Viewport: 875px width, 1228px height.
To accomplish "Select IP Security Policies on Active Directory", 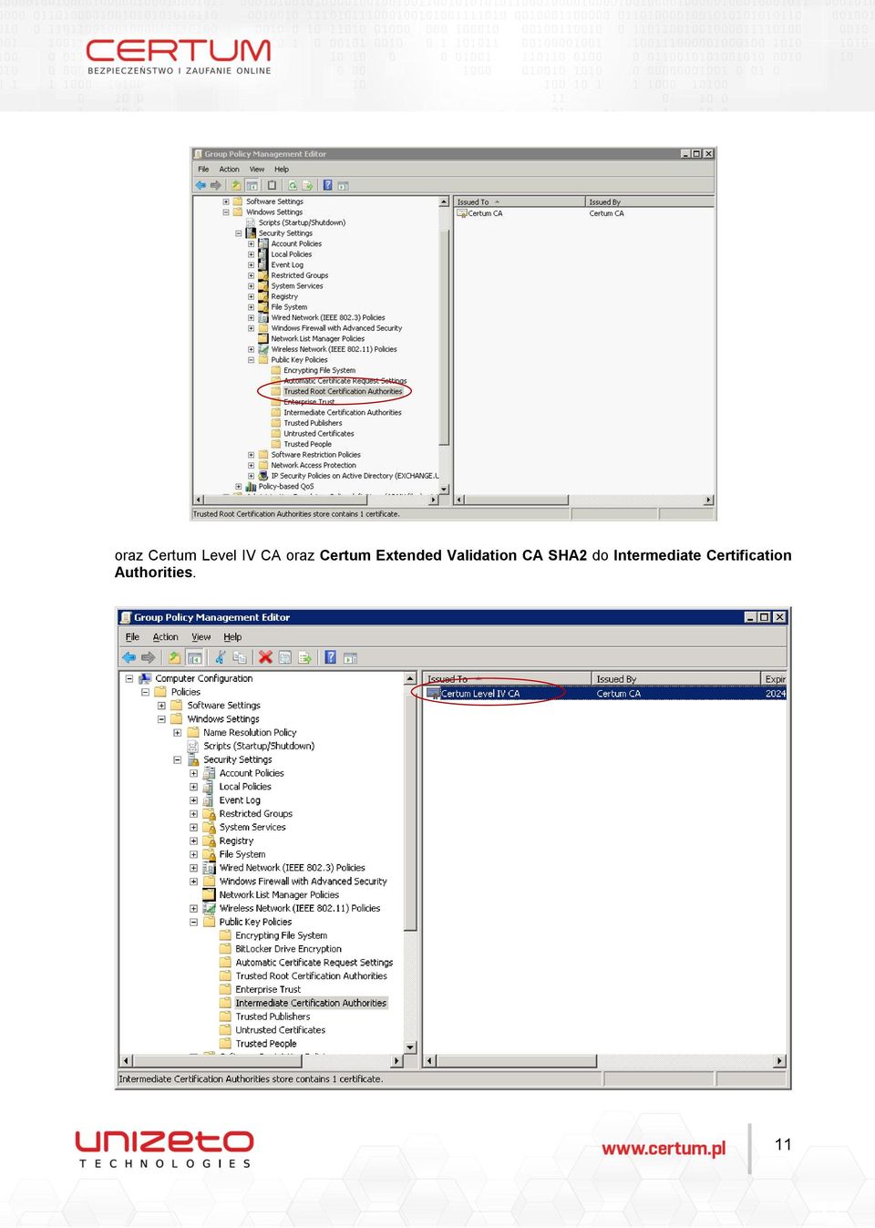I will pos(355,476).
